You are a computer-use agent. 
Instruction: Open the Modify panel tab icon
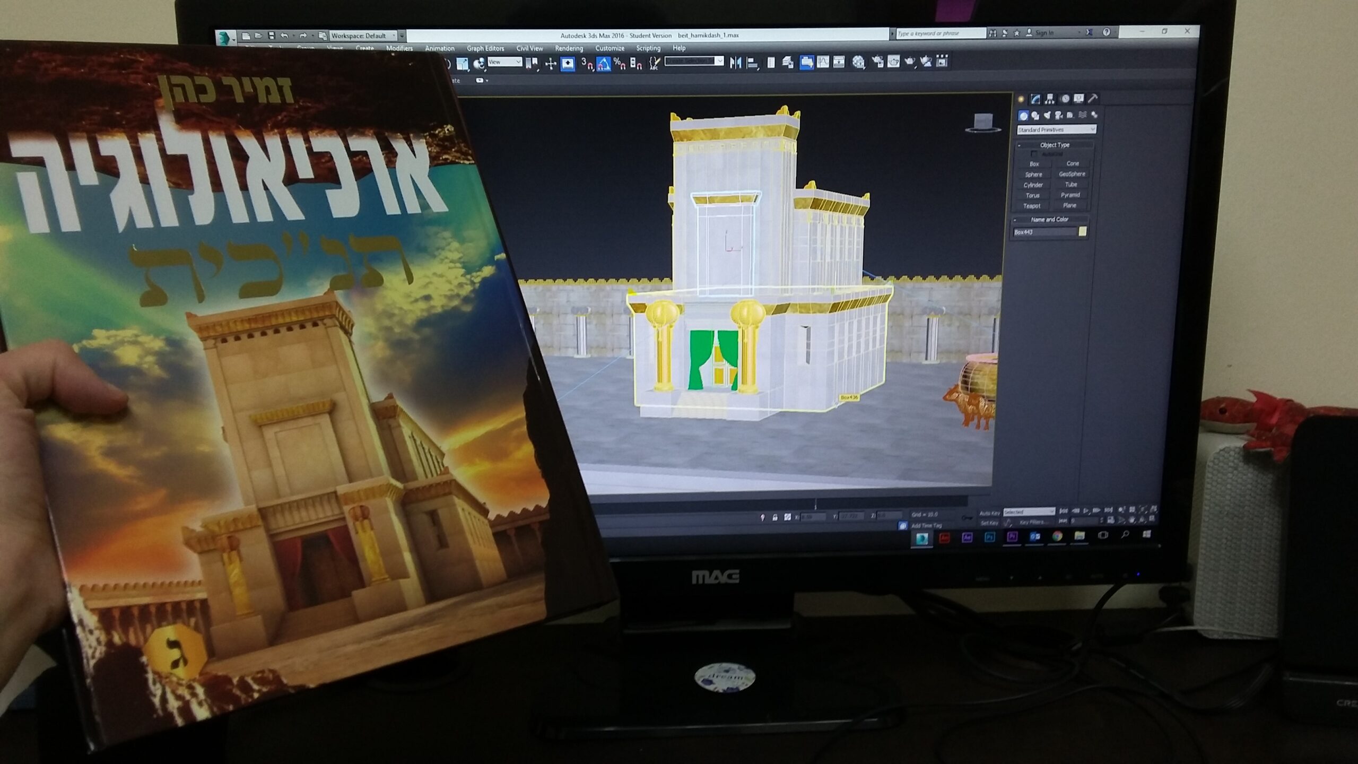tap(1035, 99)
